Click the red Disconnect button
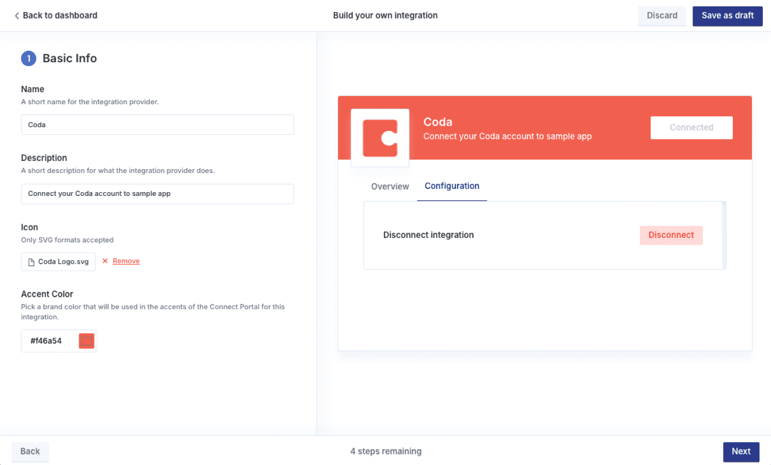 [x=671, y=235]
